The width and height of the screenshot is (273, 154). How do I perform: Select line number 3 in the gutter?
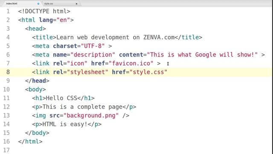tap(8, 29)
